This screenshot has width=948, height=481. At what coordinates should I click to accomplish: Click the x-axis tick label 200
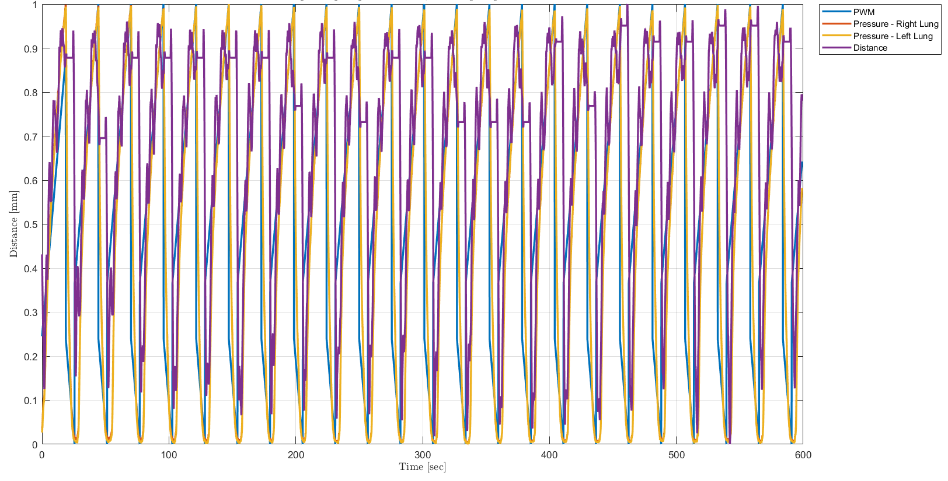296,455
